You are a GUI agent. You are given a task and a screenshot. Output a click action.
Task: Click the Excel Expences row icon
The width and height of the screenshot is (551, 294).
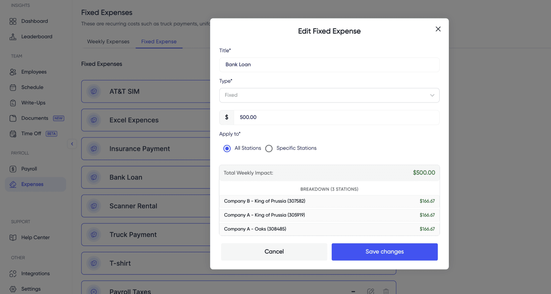(x=94, y=120)
